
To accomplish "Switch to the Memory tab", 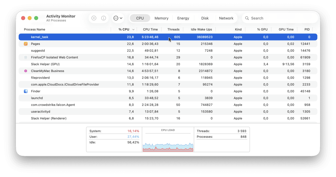I will [161, 18].
